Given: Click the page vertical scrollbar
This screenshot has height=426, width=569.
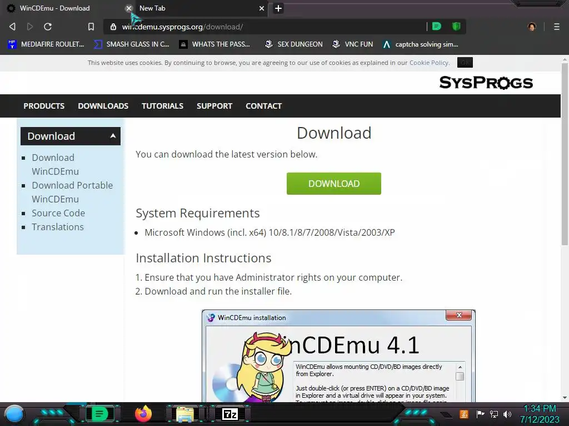Looking at the screenshot, I should 565,155.
